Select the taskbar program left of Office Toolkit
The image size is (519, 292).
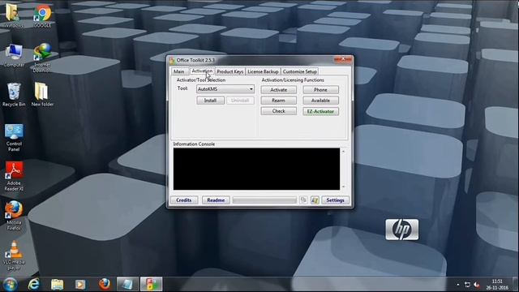click(x=127, y=285)
